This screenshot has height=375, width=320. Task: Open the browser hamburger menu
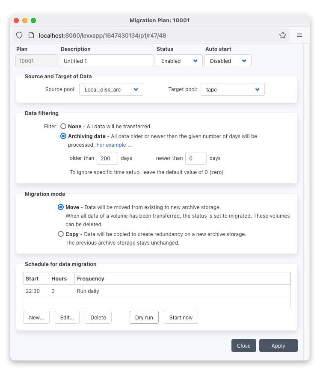click(299, 35)
